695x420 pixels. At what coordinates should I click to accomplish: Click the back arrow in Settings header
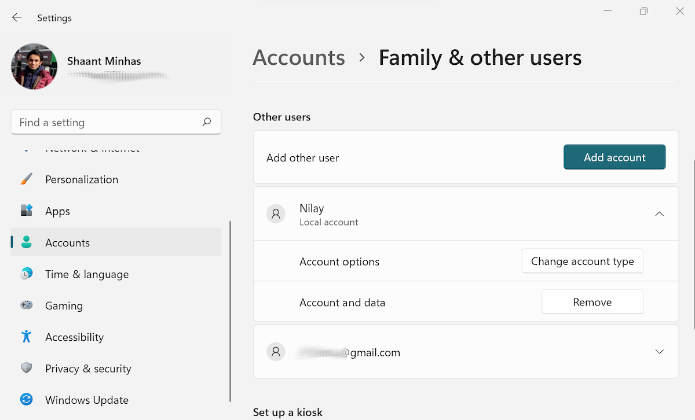[17, 18]
